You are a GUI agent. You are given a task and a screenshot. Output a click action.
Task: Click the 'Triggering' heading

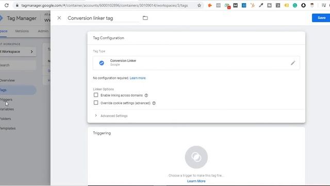(102, 133)
